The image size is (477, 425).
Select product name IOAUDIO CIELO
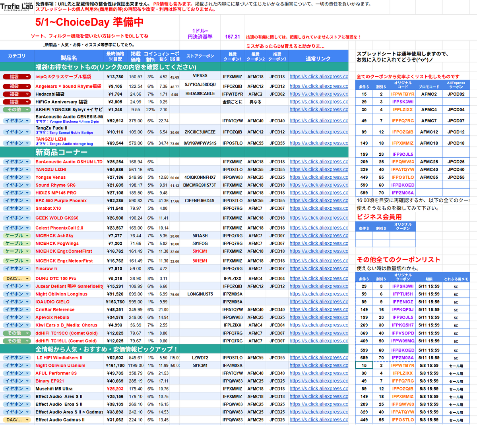tap(52, 302)
